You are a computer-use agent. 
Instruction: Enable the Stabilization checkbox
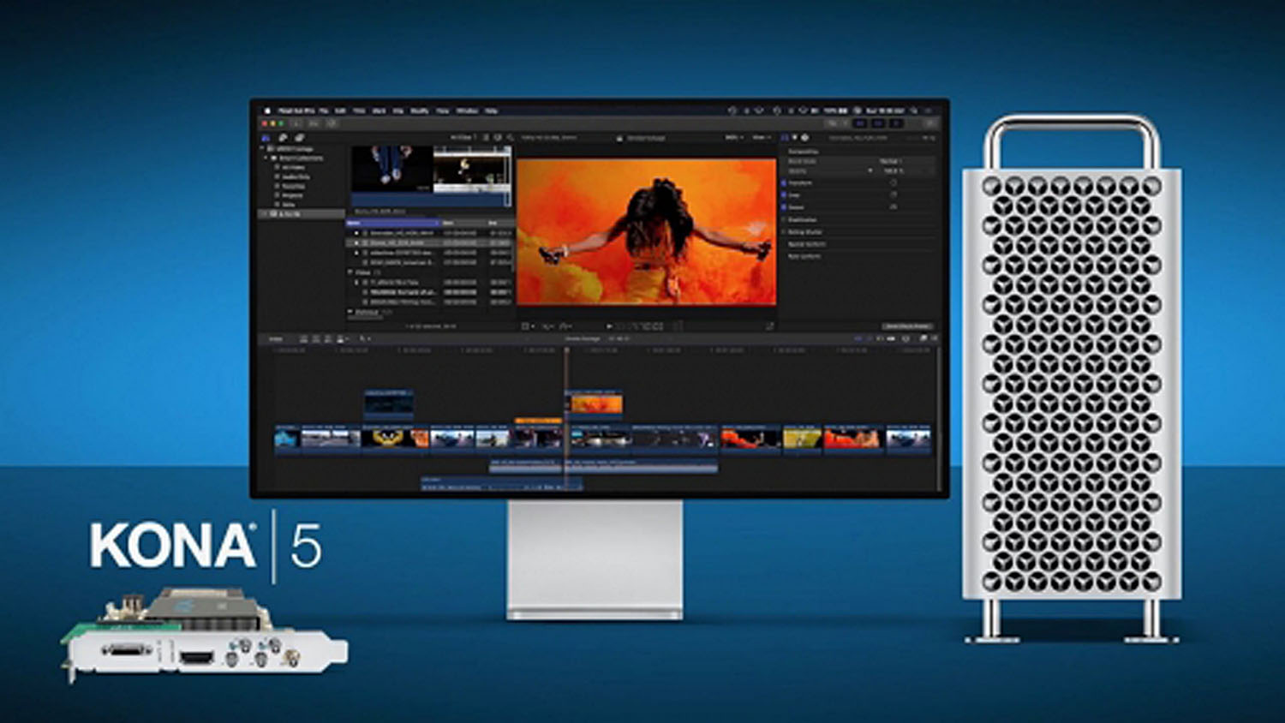coord(784,219)
